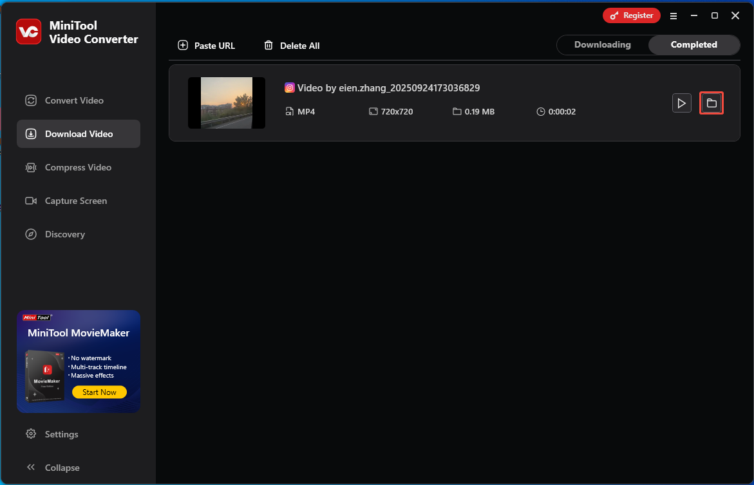The image size is (754, 485).
Task: Click the MovieMaker box image in ad
Action: click(x=44, y=376)
